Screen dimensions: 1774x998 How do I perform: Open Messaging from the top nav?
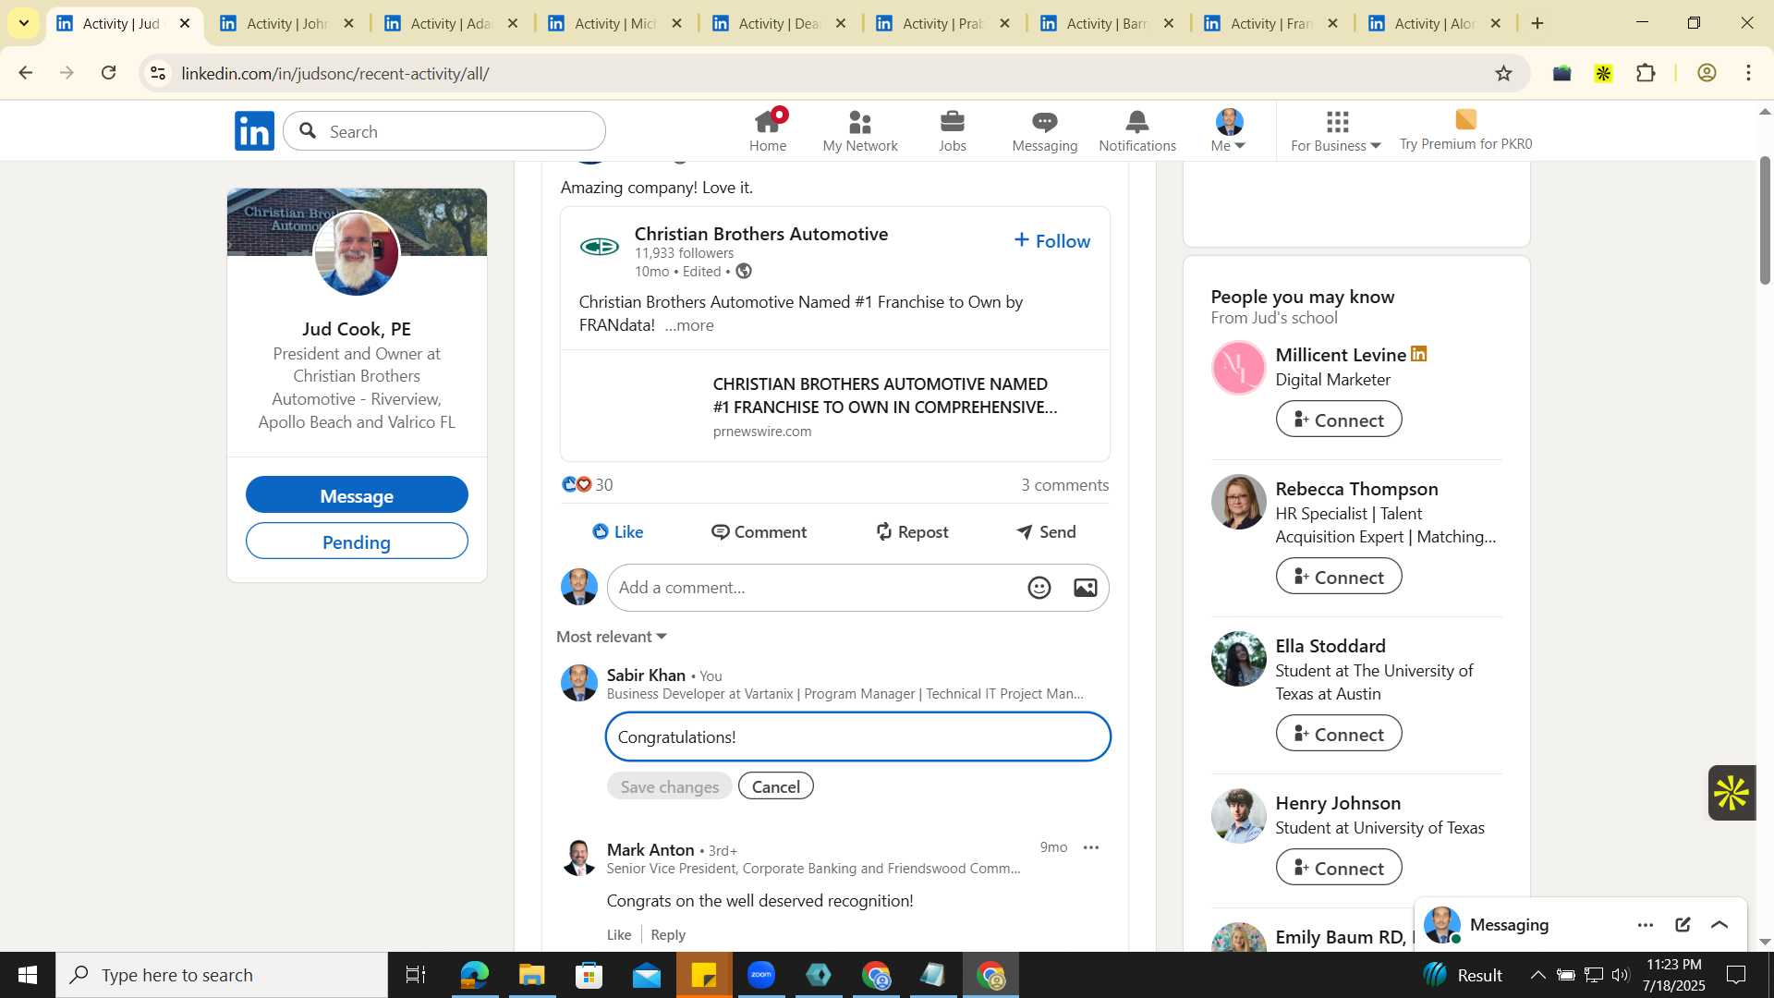1044,131
